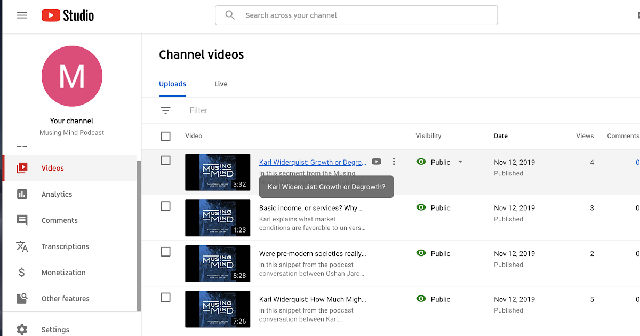This screenshot has width=640, height=336.
Task: Click the Your channel label
Action: pos(72,121)
